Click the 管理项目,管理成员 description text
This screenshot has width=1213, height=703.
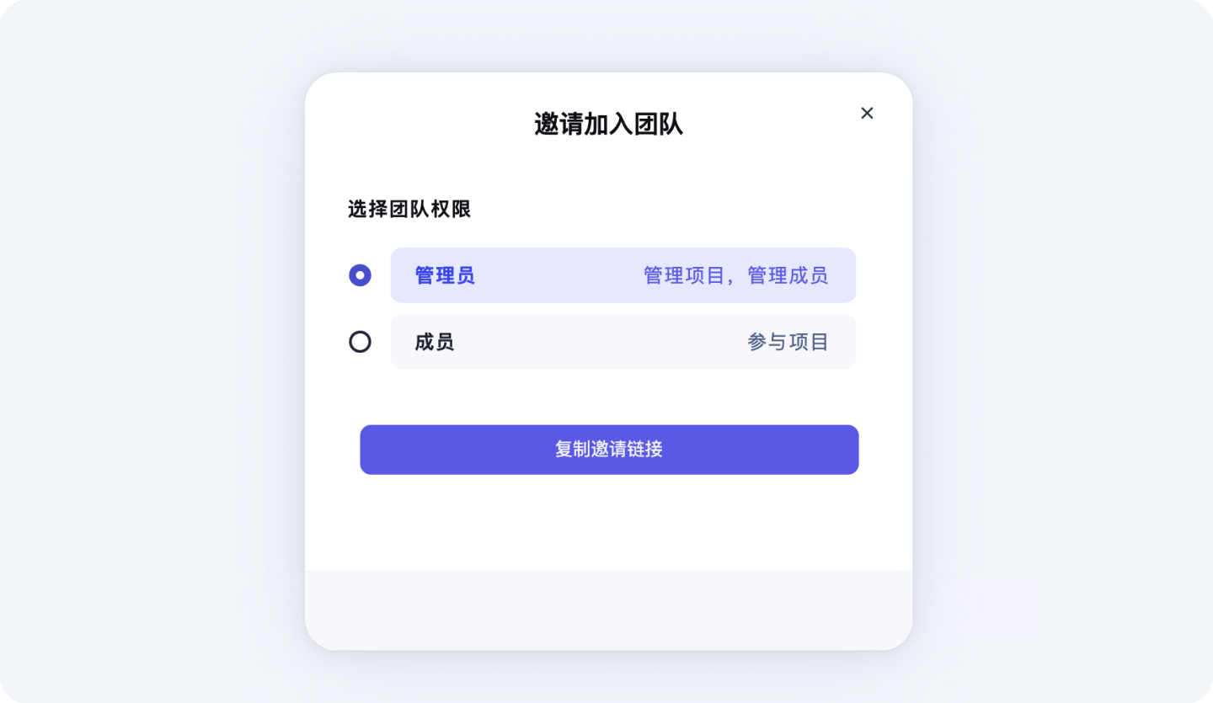coord(736,275)
